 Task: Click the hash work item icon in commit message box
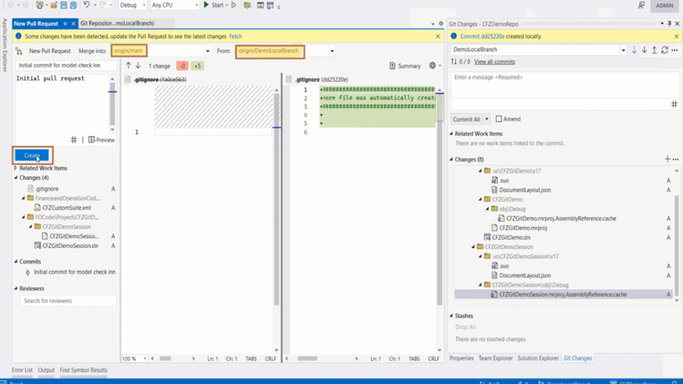(x=674, y=104)
